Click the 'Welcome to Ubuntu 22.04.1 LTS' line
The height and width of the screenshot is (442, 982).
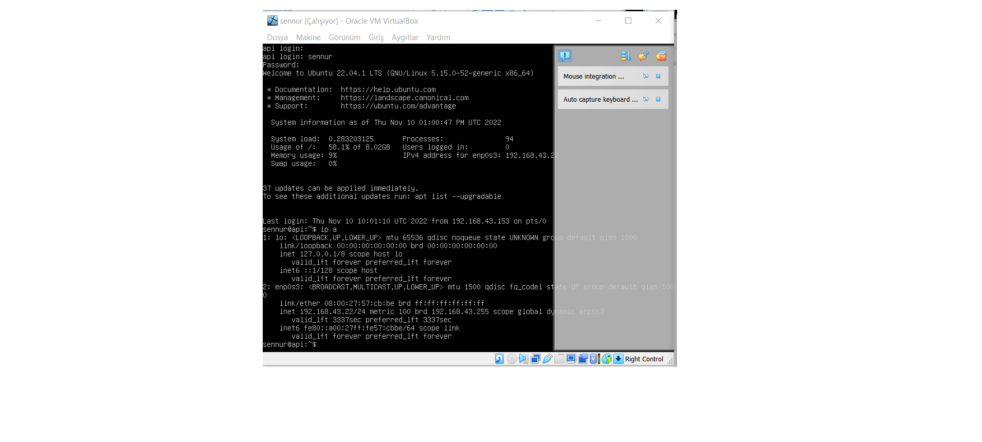[398, 73]
